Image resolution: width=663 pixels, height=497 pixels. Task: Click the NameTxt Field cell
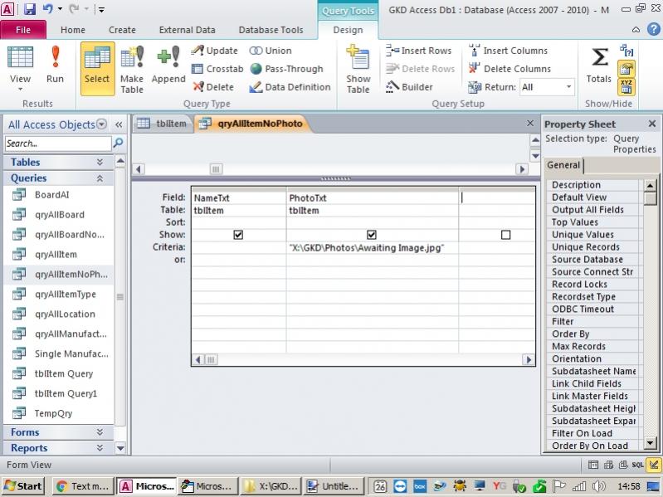239,197
